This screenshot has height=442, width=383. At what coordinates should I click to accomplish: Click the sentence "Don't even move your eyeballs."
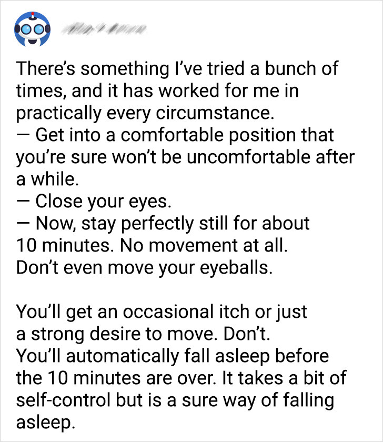[144, 268]
